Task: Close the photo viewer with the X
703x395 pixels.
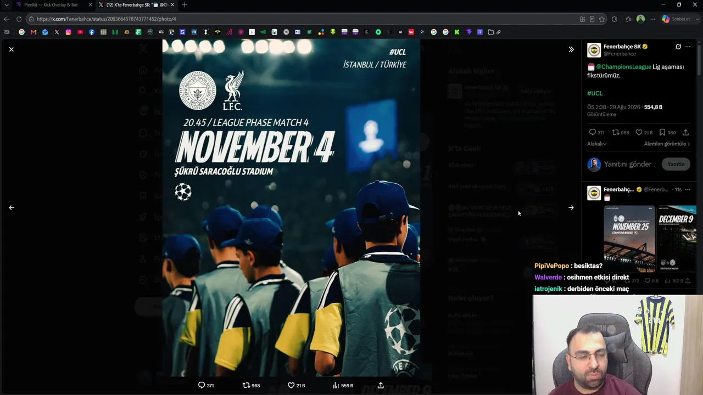Action: tap(11, 49)
